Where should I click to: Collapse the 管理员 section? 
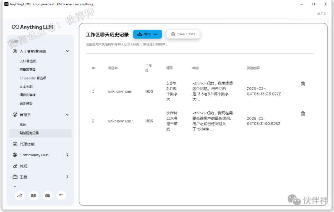(x=67, y=114)
